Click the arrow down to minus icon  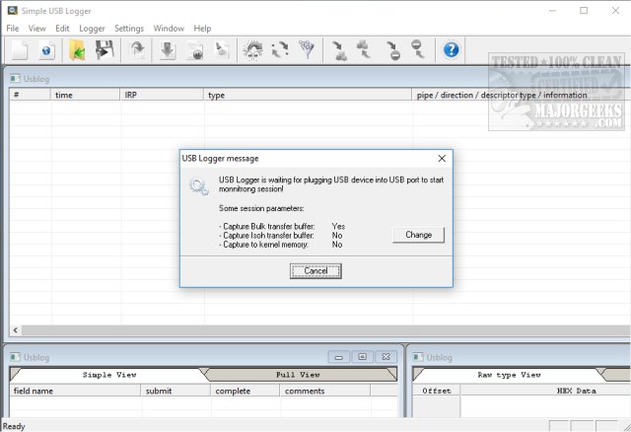tap(392, 50)
